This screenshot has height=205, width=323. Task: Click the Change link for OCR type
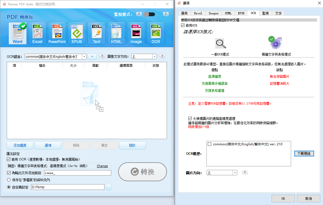pos(102,166)
